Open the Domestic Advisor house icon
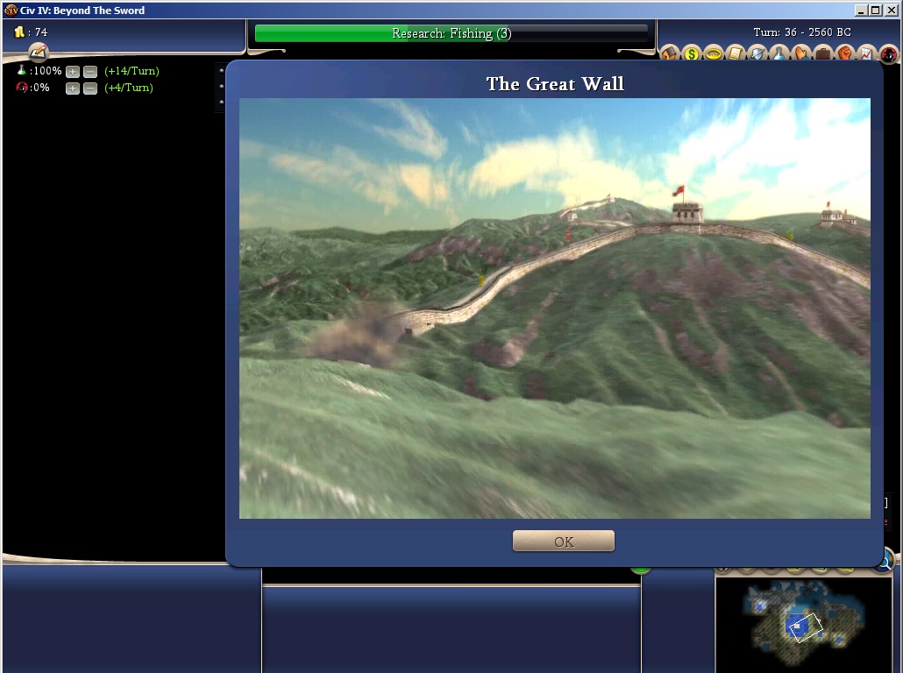The width and height of the screenshot is (903, 673). [670, 54]
